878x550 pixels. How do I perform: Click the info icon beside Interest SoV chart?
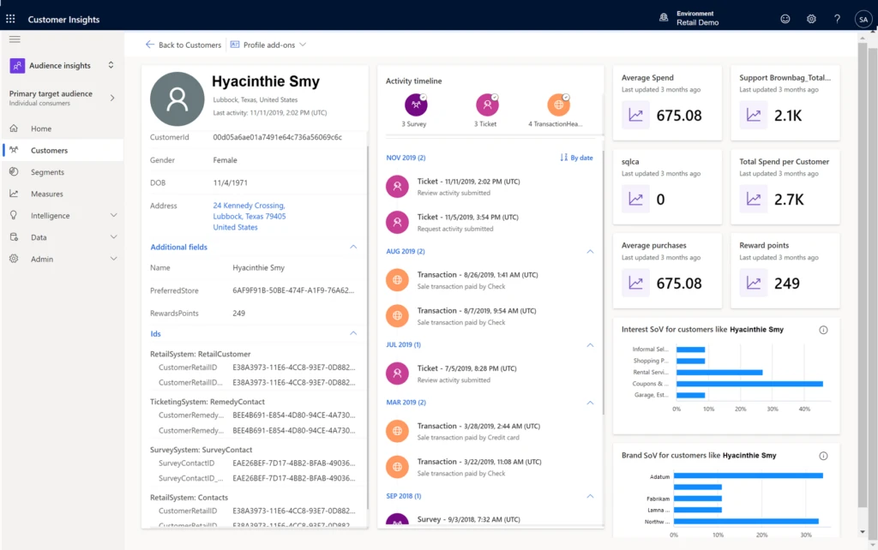(x=824, y=329)
